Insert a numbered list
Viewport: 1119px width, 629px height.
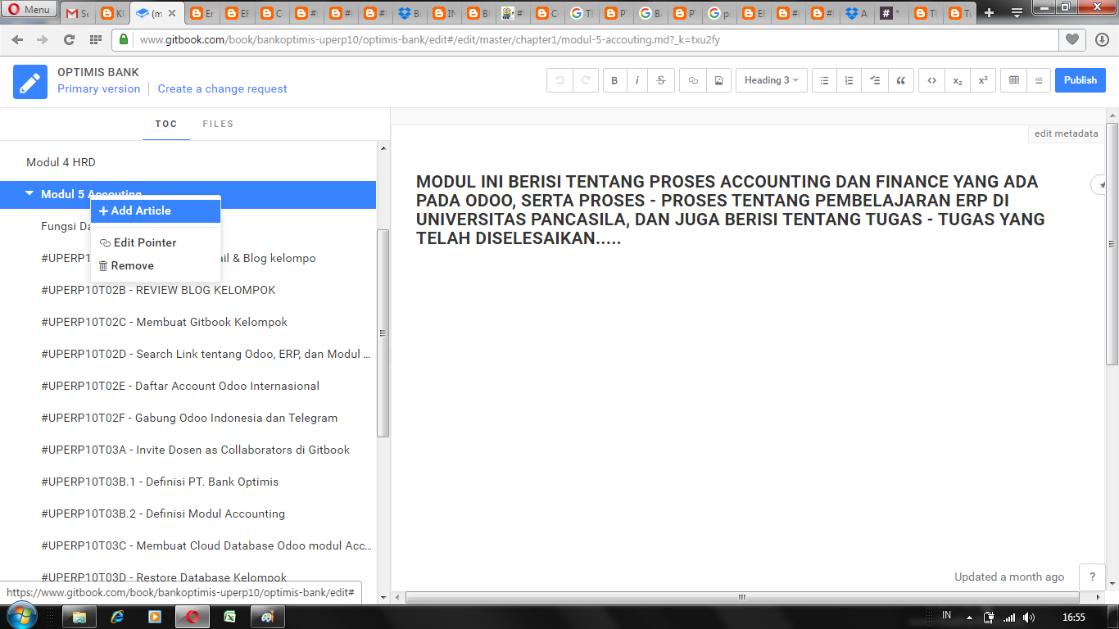click(x=849, y=80)
